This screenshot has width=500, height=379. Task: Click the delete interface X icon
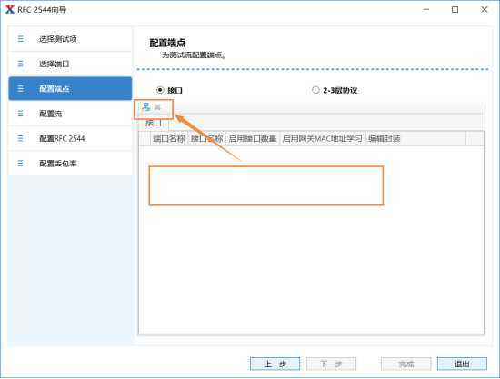click(x=157, y=107)
